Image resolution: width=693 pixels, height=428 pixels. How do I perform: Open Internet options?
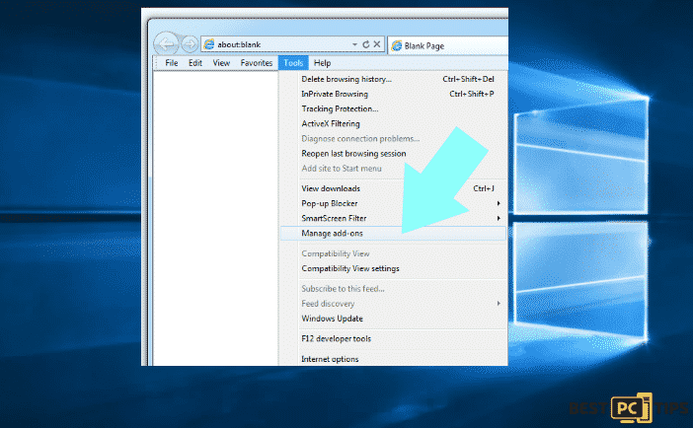coord(393,359)
